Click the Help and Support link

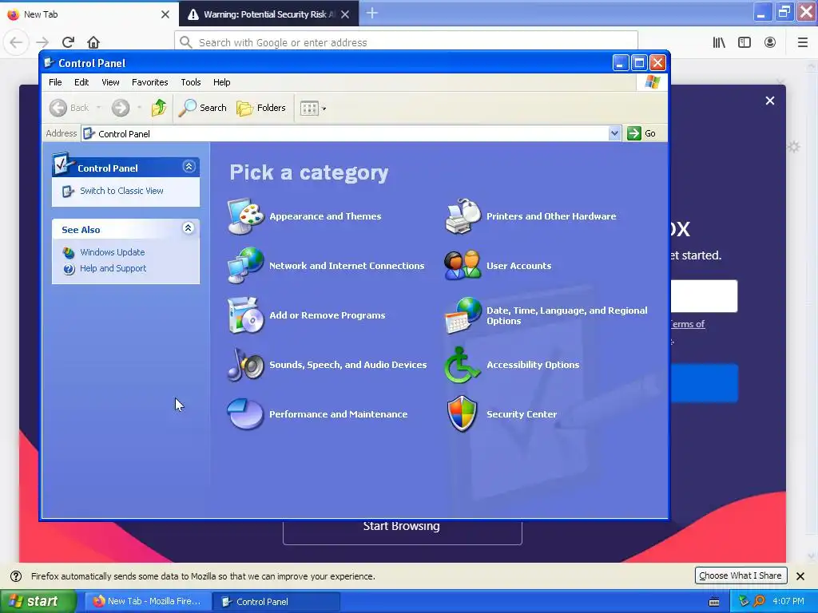113,268
